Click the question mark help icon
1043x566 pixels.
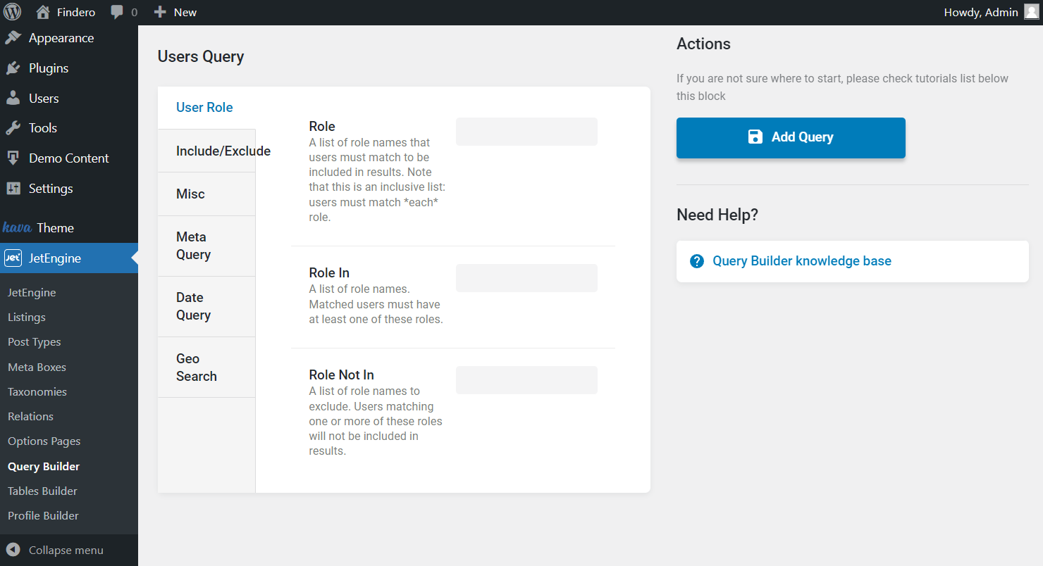point(697,261)
